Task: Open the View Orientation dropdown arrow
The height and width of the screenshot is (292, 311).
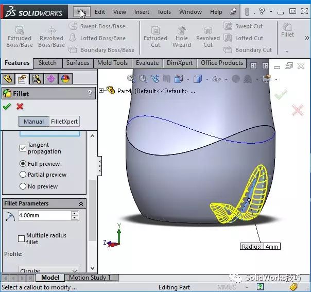Action: click(x=188, y=79)
